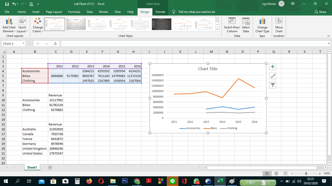
Task: Select the dark chart style thumbnail
Action: coord(161,24)
